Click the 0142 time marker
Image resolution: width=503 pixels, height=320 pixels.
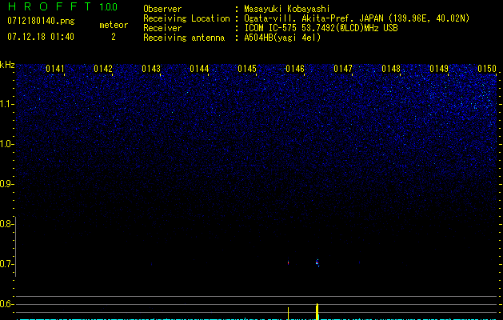pos(103,69)
